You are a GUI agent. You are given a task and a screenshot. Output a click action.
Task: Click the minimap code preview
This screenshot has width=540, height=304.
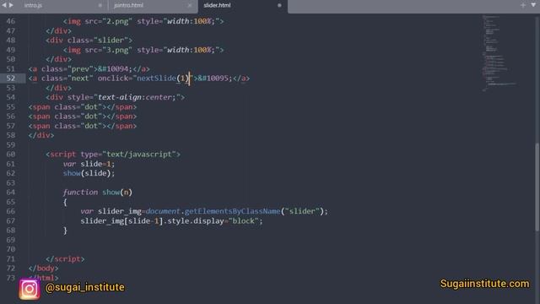[x=499, y=53]
